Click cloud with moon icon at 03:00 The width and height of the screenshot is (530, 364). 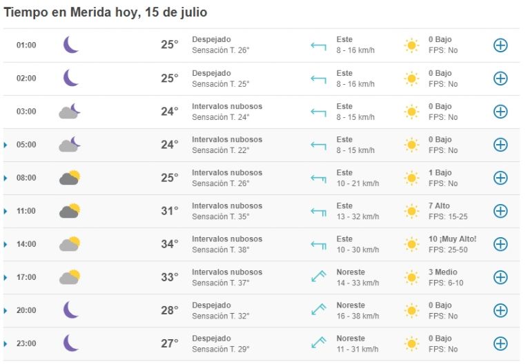click(x=70, y=111)
